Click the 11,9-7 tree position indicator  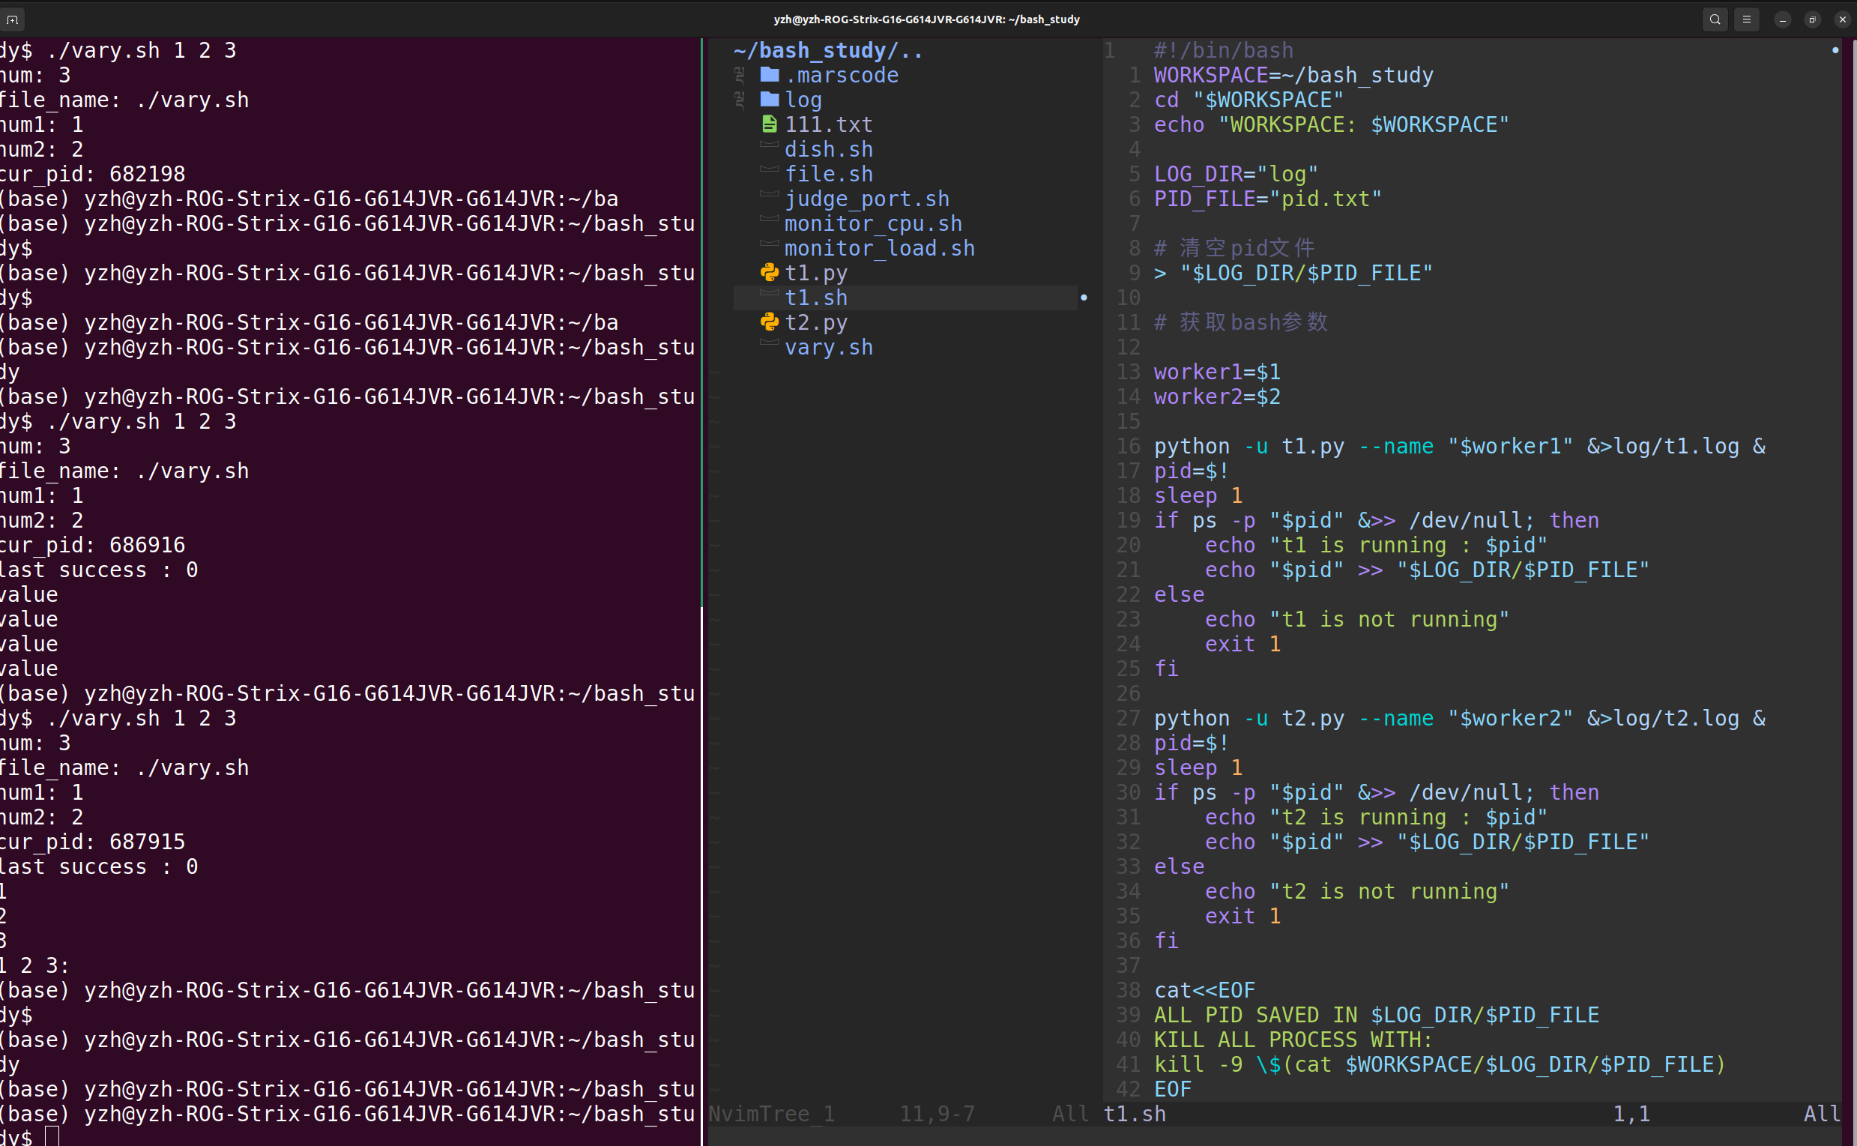tap(937, 1114)
